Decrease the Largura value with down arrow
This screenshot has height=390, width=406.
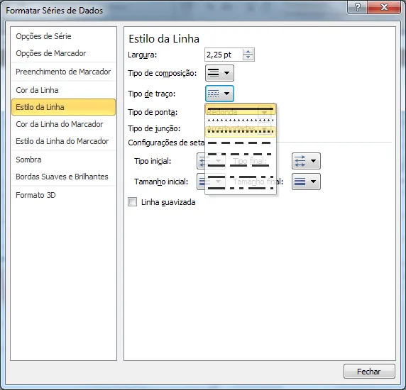click(248, 57)
